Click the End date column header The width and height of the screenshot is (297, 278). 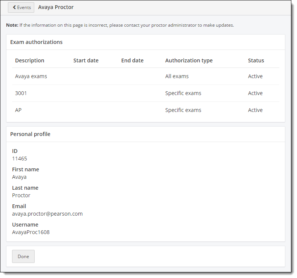coord(132,60)
